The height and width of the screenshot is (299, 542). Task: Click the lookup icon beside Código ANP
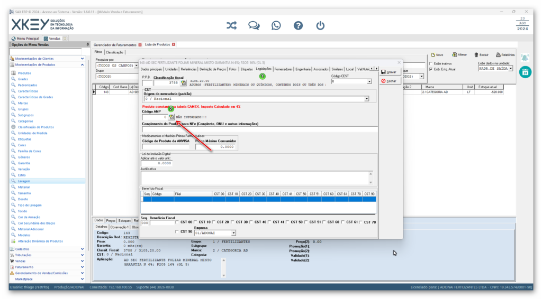(x=171, y=117)
